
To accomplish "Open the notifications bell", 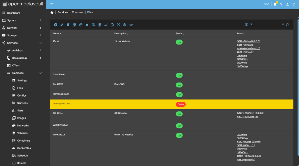I will tap(275, 4).
